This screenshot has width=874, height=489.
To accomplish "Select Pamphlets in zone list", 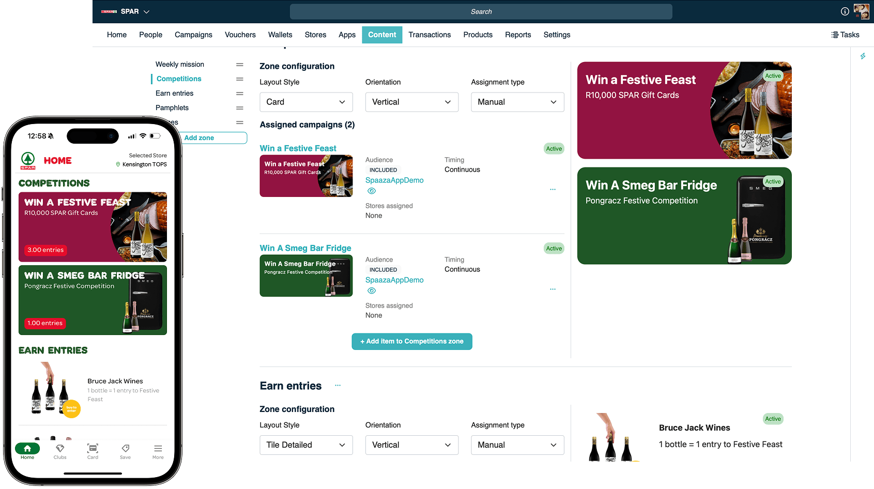I will [172, 108].
